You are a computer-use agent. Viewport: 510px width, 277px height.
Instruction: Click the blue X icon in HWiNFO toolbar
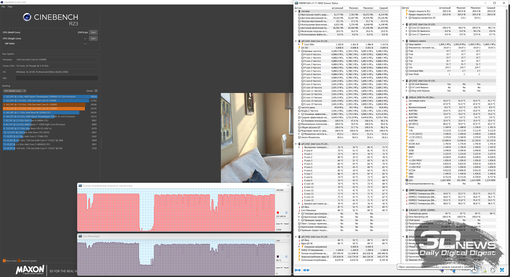pyautogui.click(x=502, y=270)
